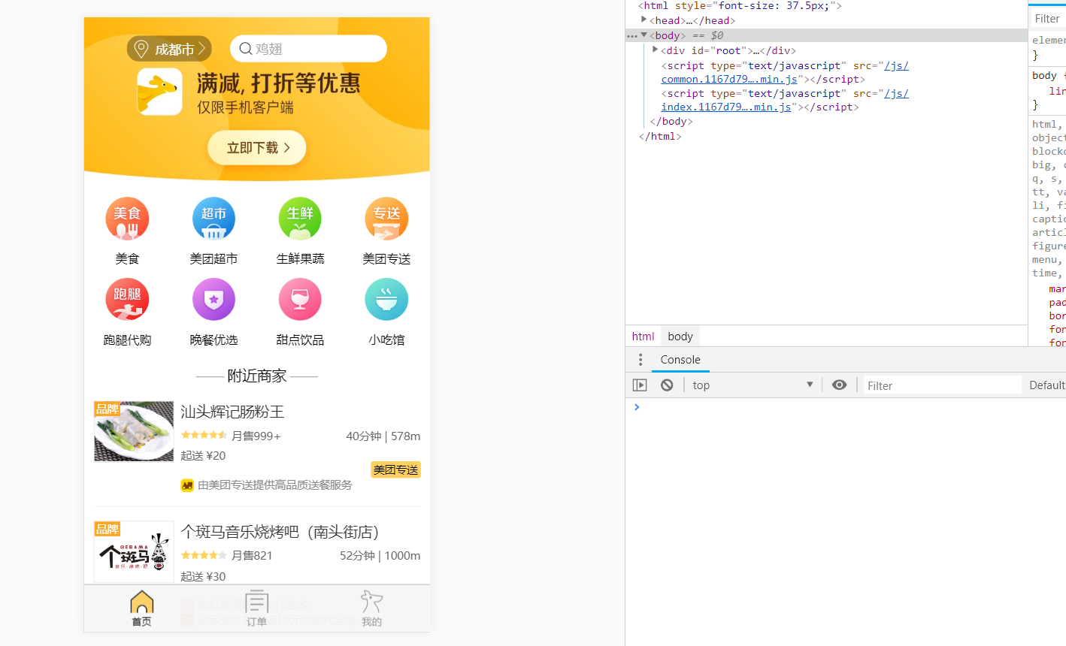Click the 52分钟 | 1000m delivery info

click(x=380, y=555)
